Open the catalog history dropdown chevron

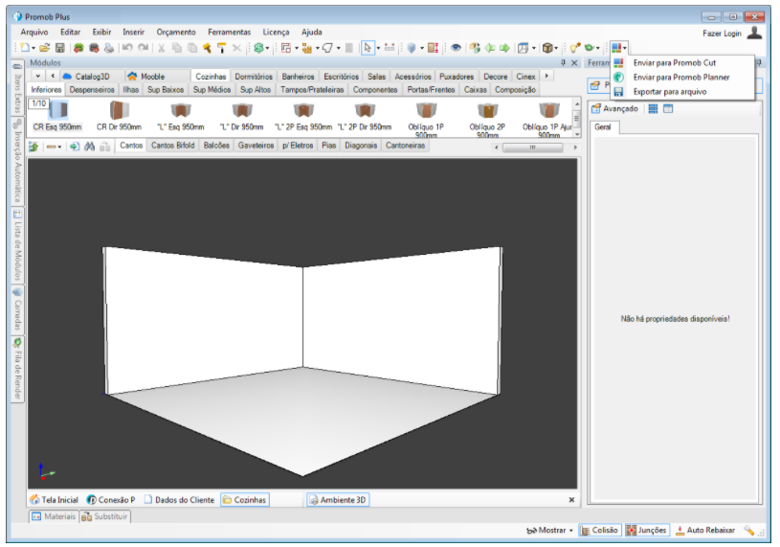click(38, 76)
